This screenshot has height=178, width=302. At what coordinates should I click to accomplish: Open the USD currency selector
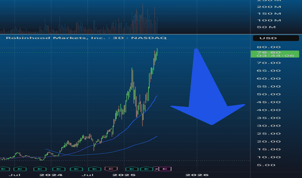point(276,38)
